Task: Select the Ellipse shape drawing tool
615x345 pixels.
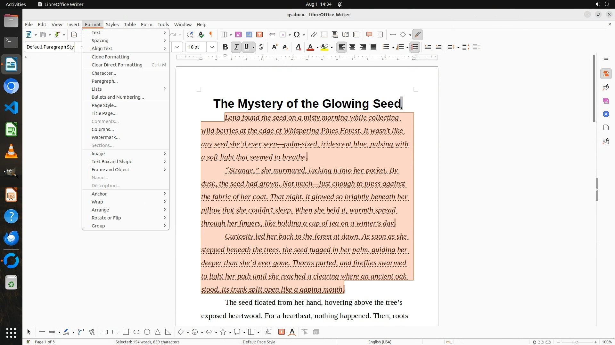Action: pos(136,332)
